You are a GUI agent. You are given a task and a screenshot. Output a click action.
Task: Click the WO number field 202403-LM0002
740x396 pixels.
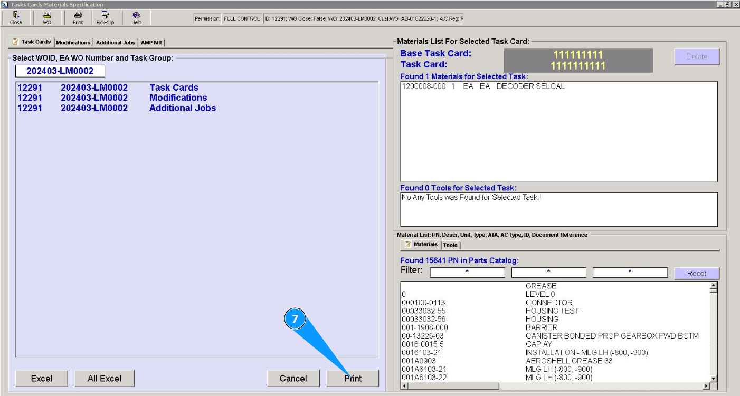click(60, 71)
